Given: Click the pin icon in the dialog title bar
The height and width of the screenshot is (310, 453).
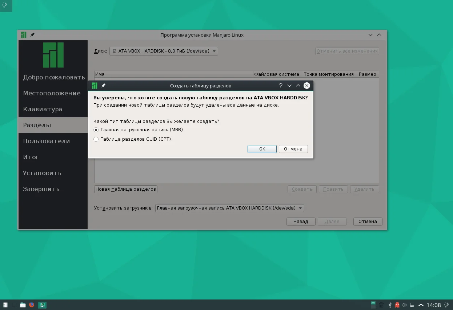Looking at the screenshot, I should click(x=103, y=86).
